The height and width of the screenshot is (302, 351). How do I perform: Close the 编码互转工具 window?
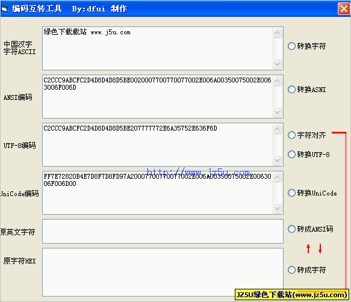click(344, 9)
